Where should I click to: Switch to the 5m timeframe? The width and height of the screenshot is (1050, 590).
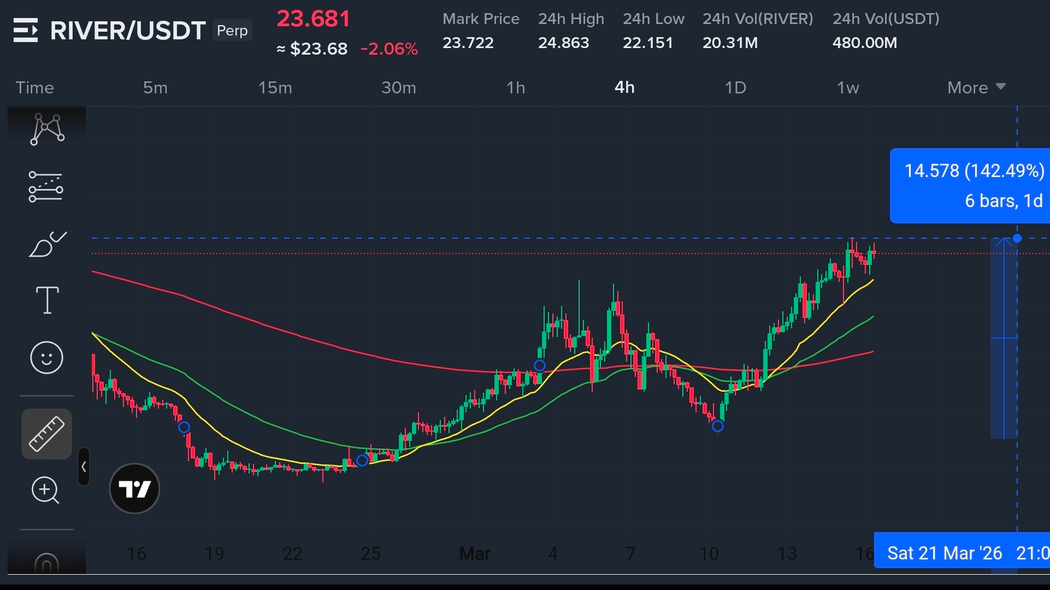pyautogui.click(x=155, y=87)
